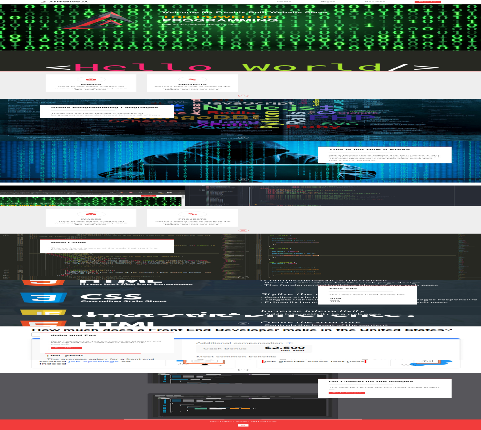Click the 'COPYRIGHT © 2021 ANTONYCJA' footer text

click(243, 421)
